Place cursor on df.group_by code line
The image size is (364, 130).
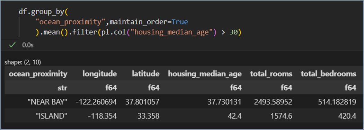(x=43, y=12)
